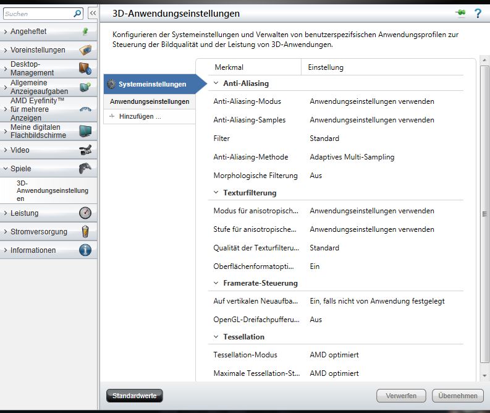Click the Merkmal column header
This screenshot has width=490, height=413.
pos(229,67)
